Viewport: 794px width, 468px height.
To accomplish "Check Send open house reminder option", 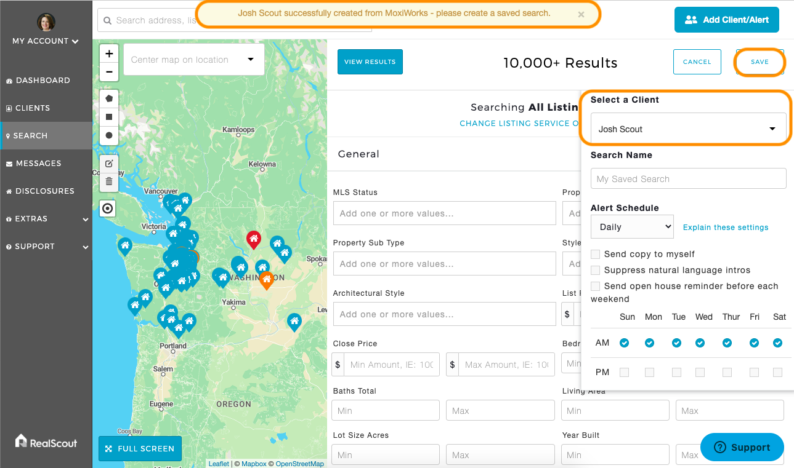I will [595, 286].
